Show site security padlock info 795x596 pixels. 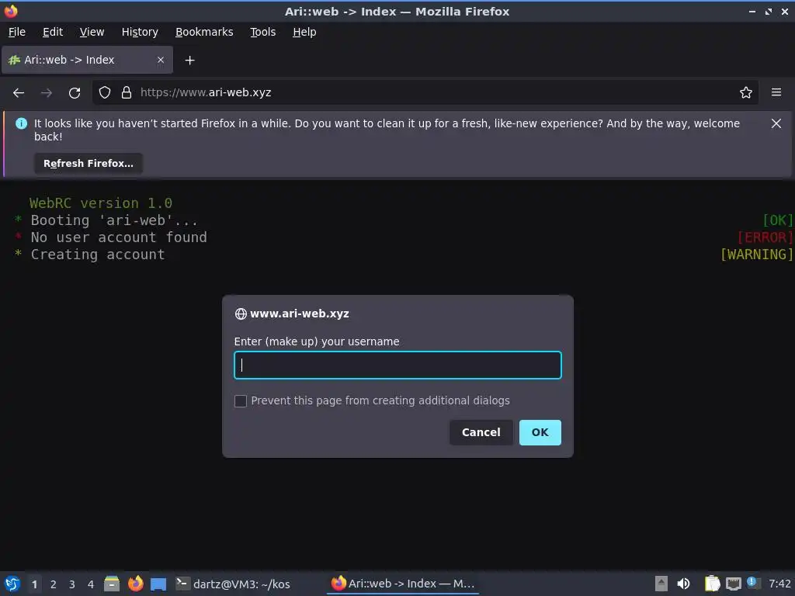point(127,92)
